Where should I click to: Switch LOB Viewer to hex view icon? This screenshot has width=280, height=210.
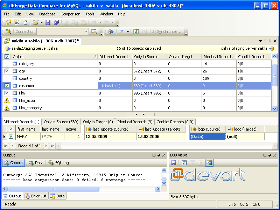(x=184, y=163)
